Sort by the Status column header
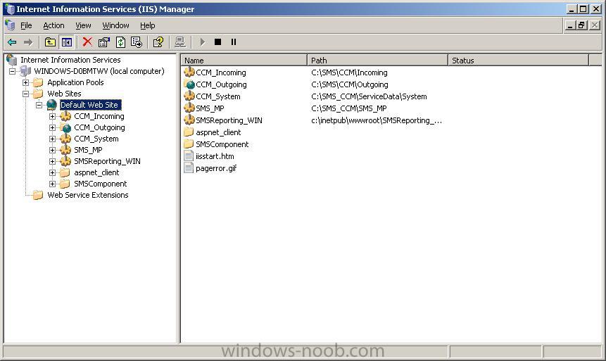Image resolution: width=606 pixels, height=361 pixels. pos(518,61)
